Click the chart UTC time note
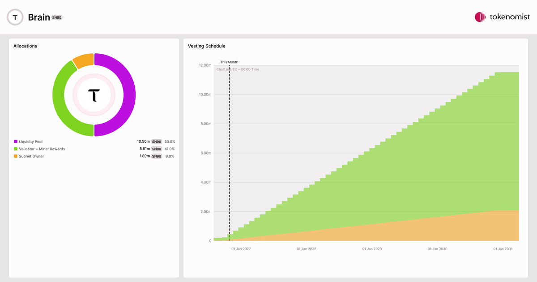This screenshot has height=282, width=537. coord(238,69)
